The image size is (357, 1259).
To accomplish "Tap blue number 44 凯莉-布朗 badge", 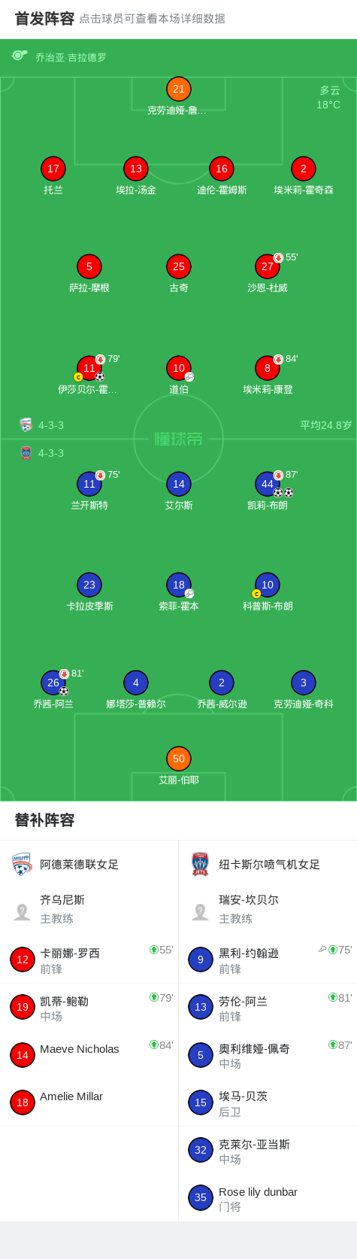I will click(x=268, y=484).
